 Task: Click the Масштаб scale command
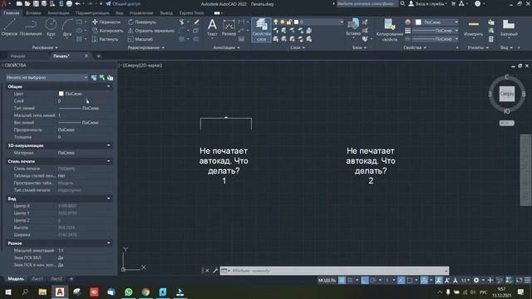tap(140, 39)
